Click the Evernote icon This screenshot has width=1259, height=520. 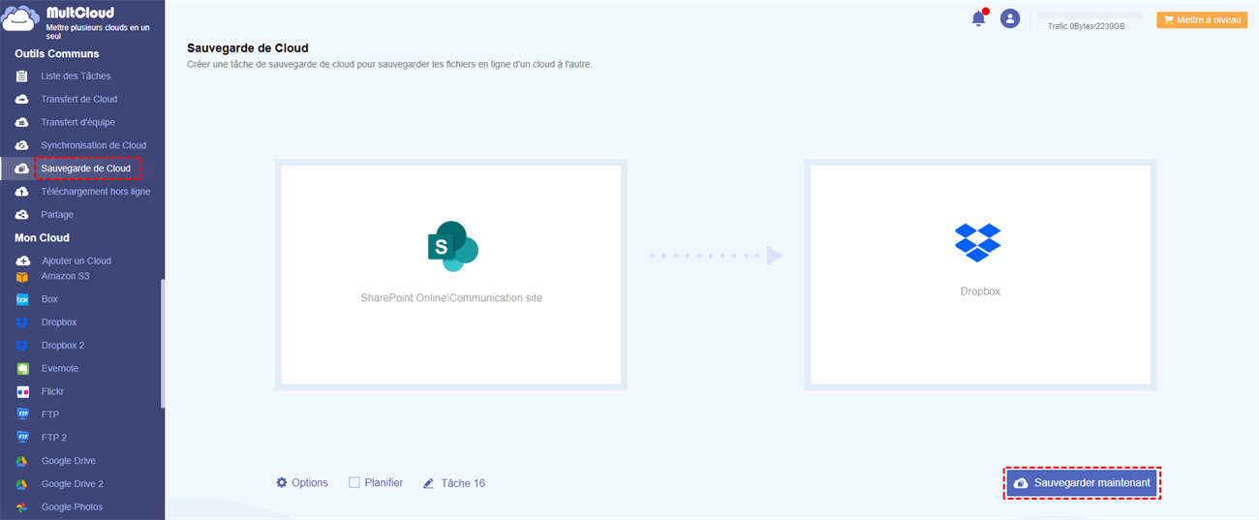[x=22, y=369]
